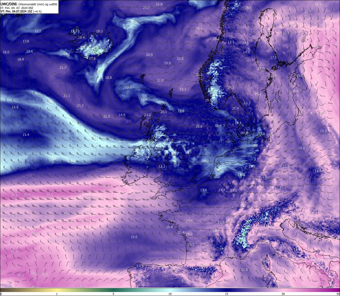
Task: Click colorbar tick label 50
Action: [x=338, y=294]
